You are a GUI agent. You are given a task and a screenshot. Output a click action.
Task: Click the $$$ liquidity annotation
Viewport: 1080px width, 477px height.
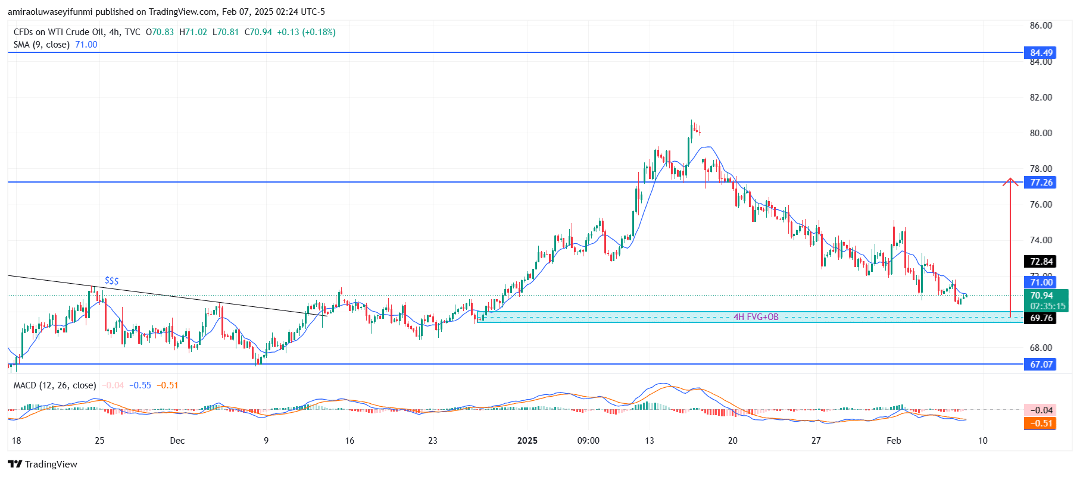point(111,280)
